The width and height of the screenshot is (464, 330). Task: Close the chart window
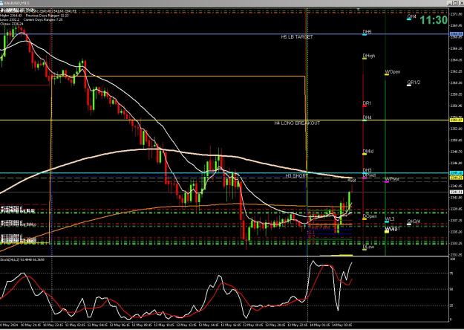point(461,3)
